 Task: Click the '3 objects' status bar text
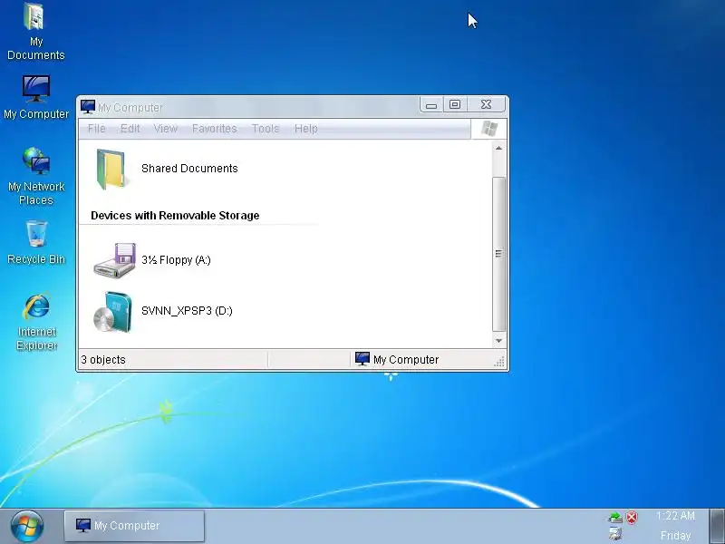103,360
